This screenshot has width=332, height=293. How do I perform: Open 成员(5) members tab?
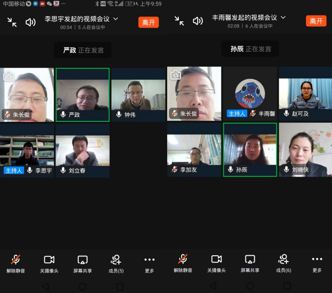coord(116,264)
